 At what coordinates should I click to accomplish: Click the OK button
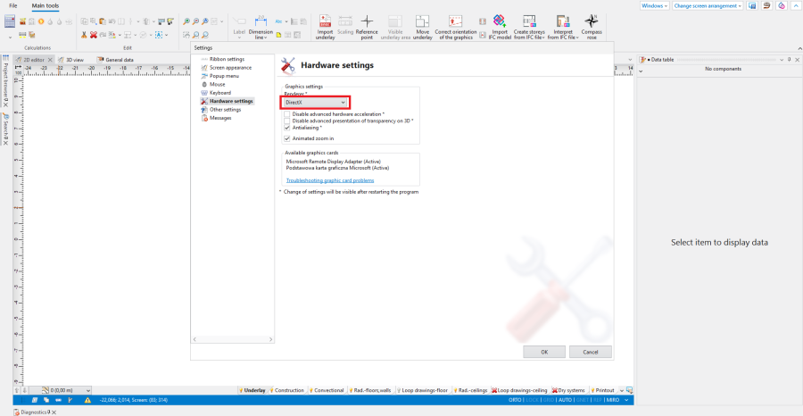(x=544, y=352)
